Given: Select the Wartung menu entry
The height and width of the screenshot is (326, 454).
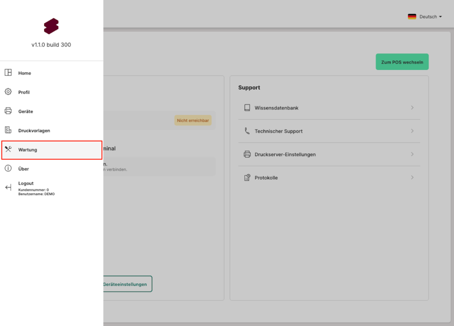Looking at the screenshot, I should [x=28, y=150].
